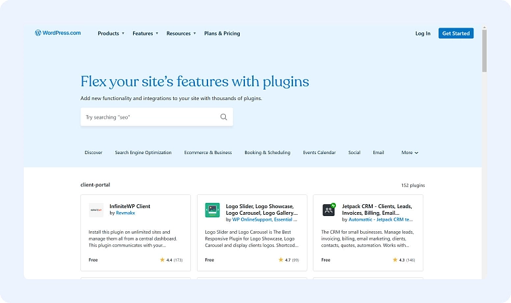
Task: Click the Jetpack CRM plugin icon
Action: pyautogui.click(x=329, y=209)
